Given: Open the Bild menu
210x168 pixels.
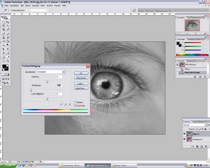Looking at the screenshot, I should point(22,6).
